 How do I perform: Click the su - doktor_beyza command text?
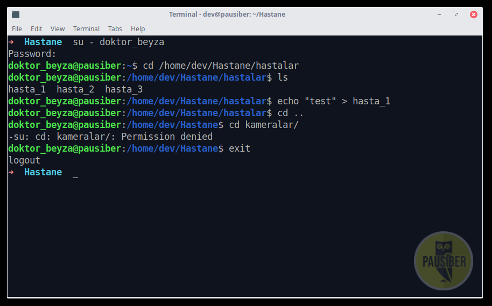click(x=118, y=42)
